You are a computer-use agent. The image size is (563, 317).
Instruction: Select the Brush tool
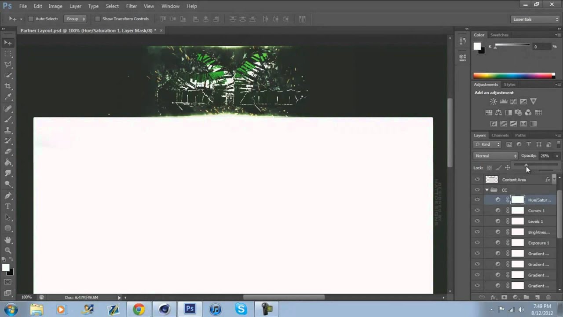tap(8, 119)
